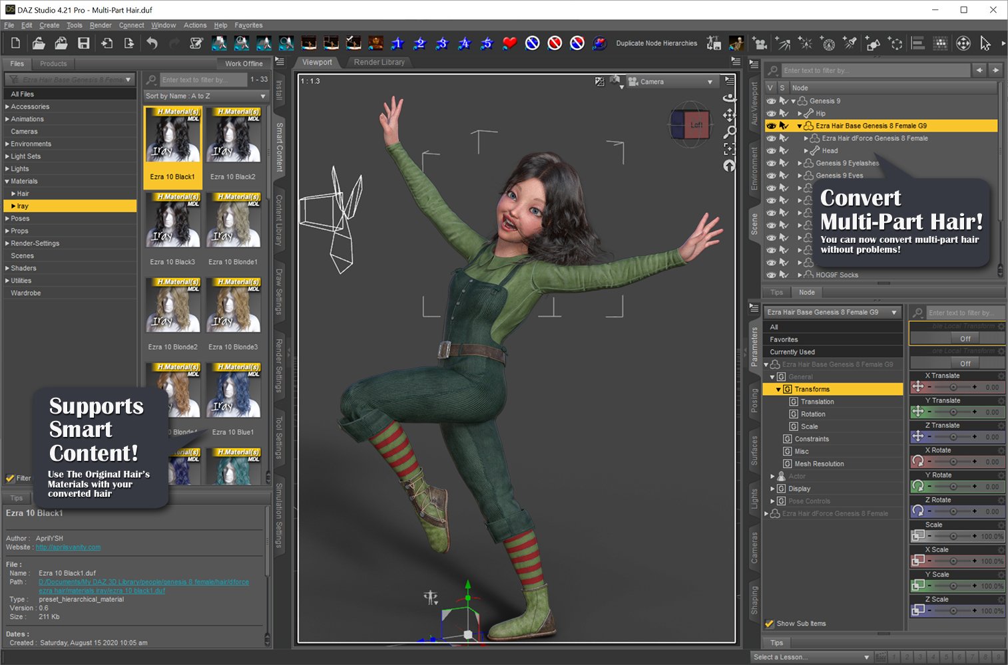Adjust the X Translate slider
Viewport: 1008px width, 665px height.
[x=953, y=386]
